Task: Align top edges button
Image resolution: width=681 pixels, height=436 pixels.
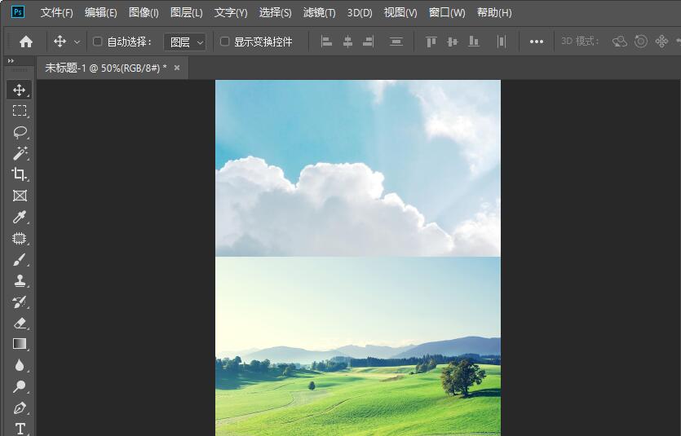Action: tap(431, 42)
